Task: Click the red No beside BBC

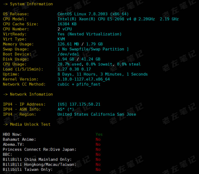Action: (98, 154)
